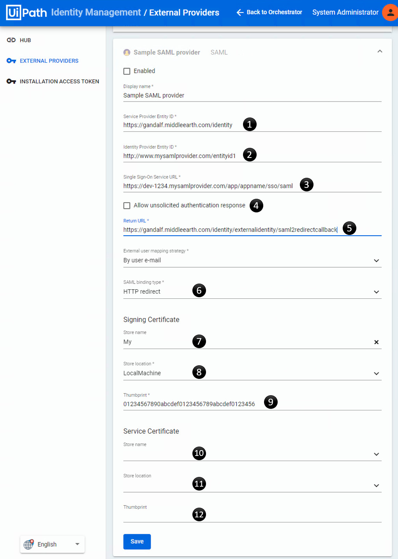Check Allow unsolicited authentication response
Image resolution: width=398 pixels, height=559 pixels.
tap(127, 205)
